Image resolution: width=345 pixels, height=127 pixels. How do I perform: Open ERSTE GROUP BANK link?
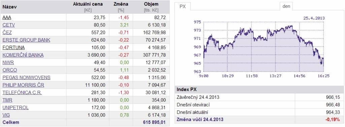(26, 40)
